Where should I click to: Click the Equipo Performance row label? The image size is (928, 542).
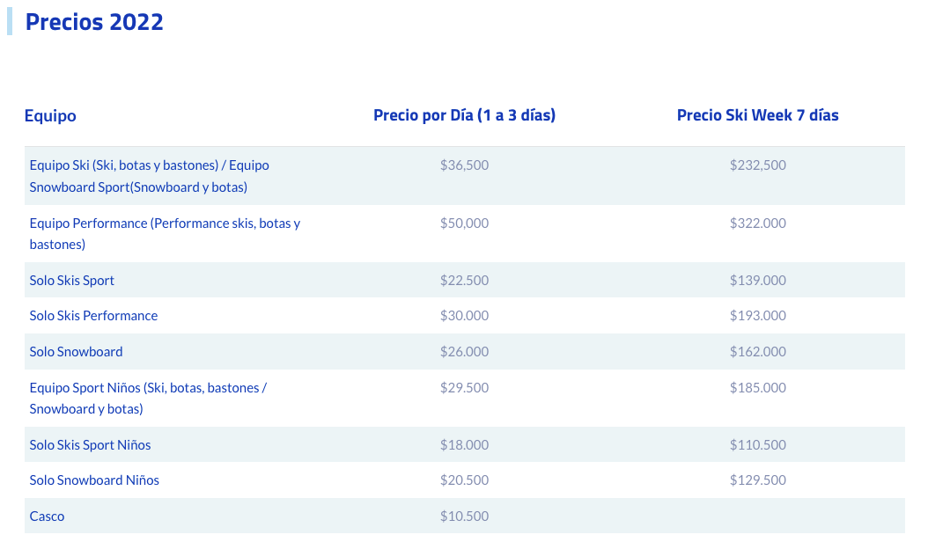[x=166, y=234]
